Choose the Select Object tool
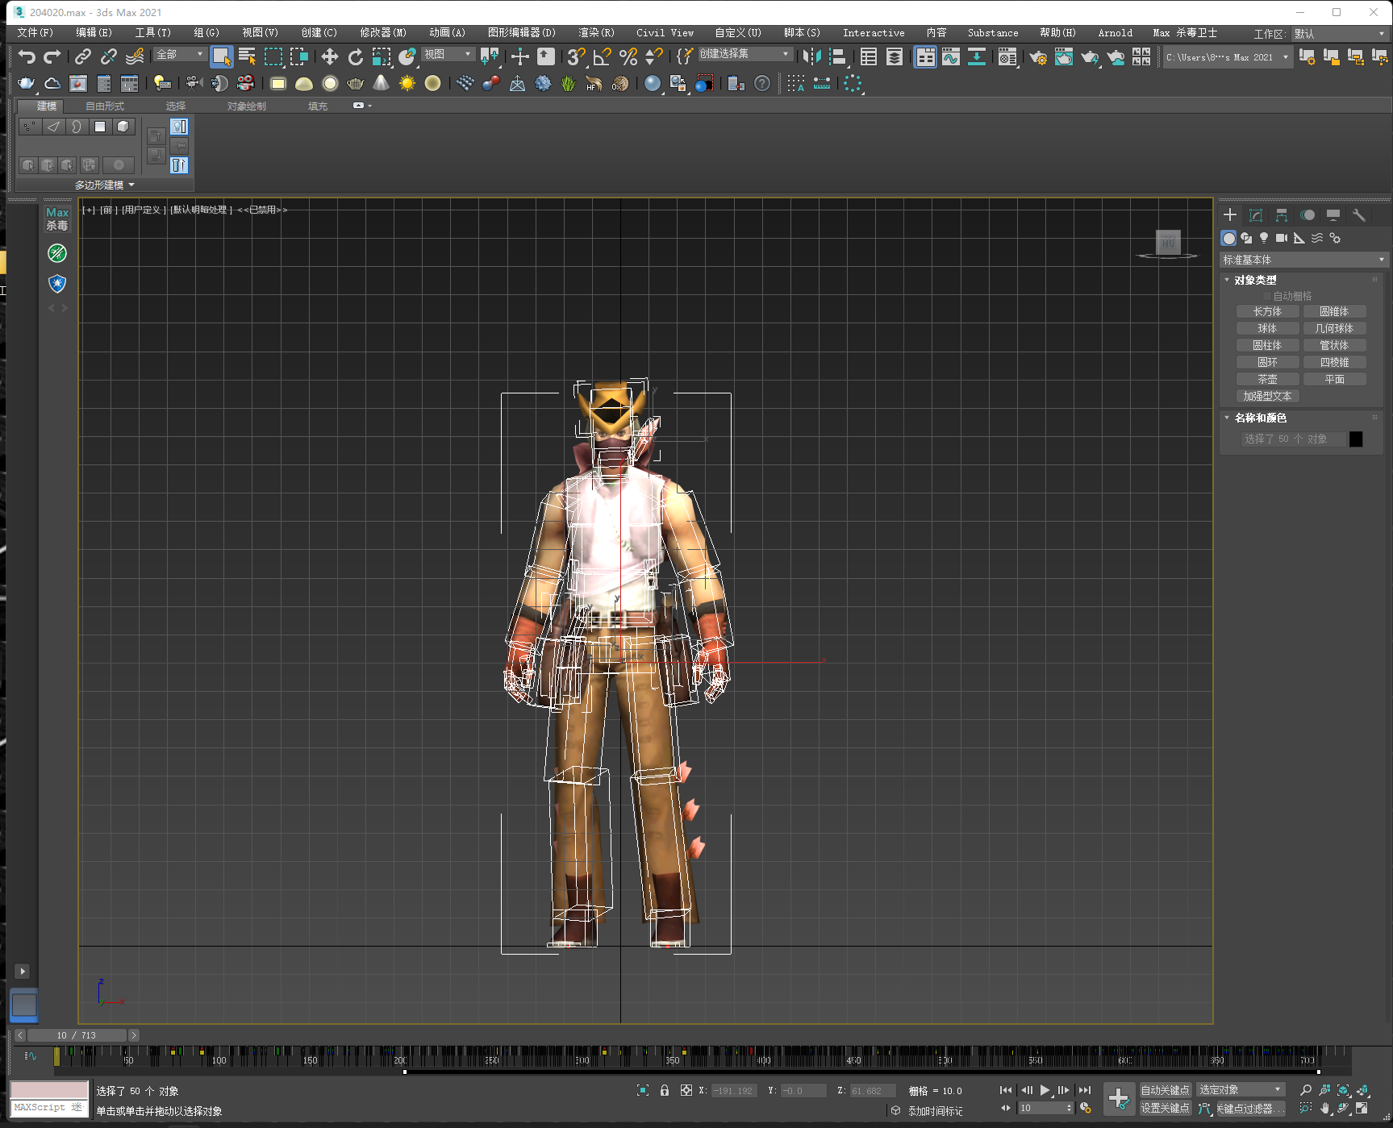Screen dimensions: 1393x1128 pos(221,56)
